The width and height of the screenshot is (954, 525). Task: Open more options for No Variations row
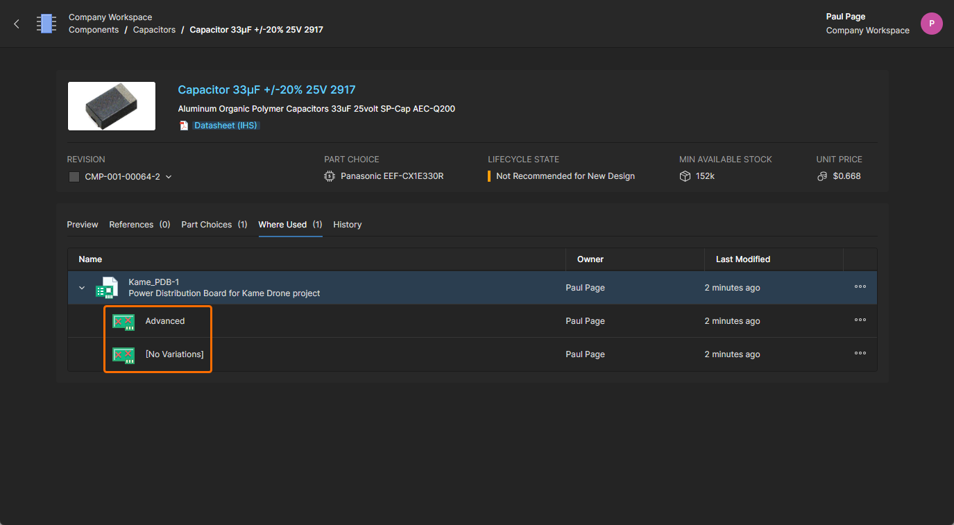[x=860, y=354]
